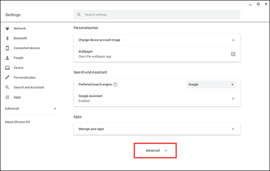The height and width of the screenshot is (171, 270).
Task: Open Change device account image arrow
Action: point(233,40)
